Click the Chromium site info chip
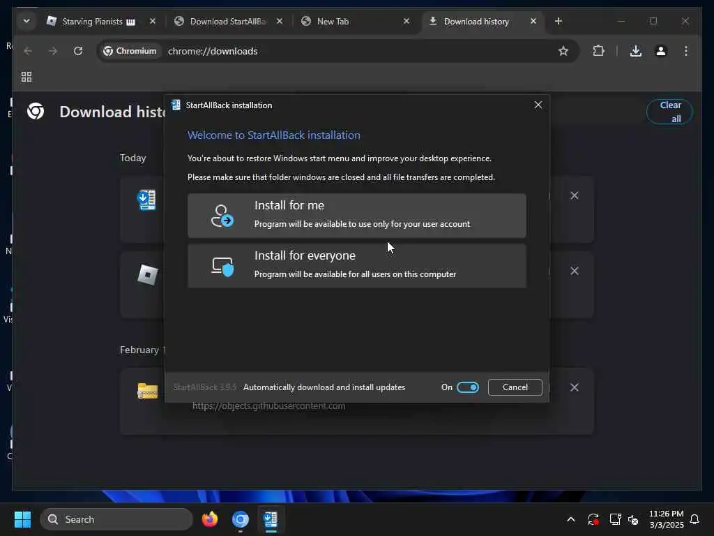This screenshot has width=714, height=536. coord(130,51)
